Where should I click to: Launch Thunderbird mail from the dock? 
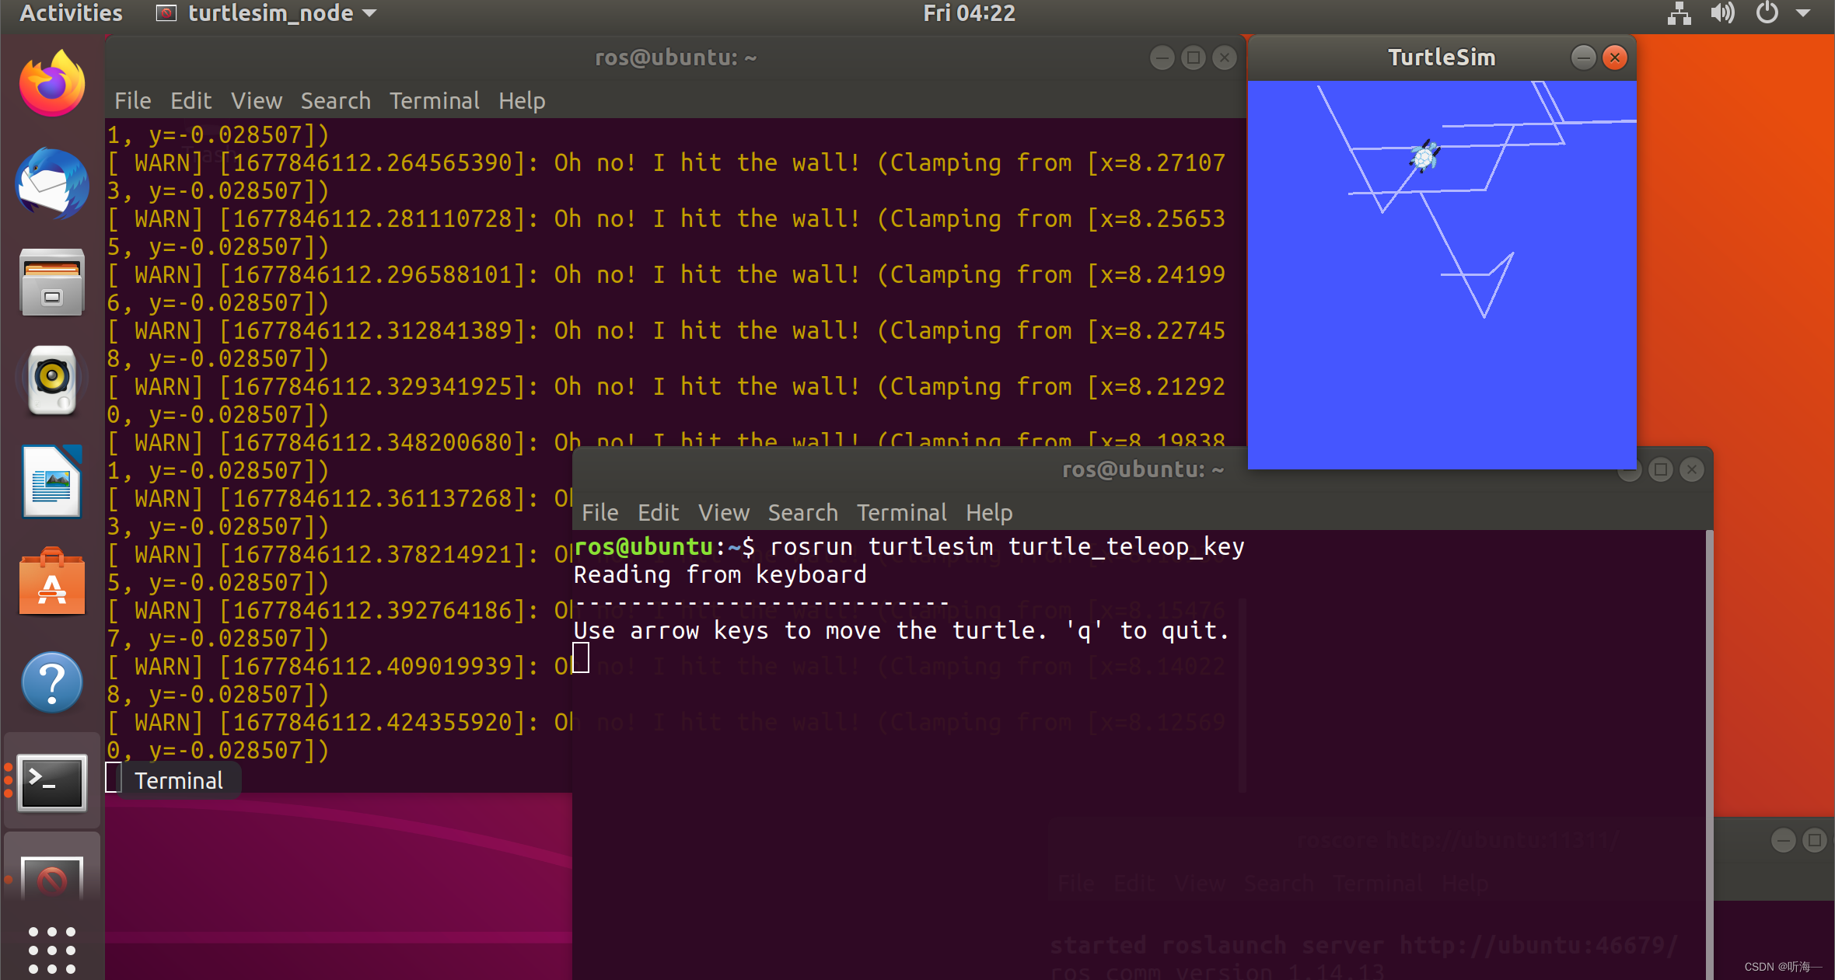52,183
